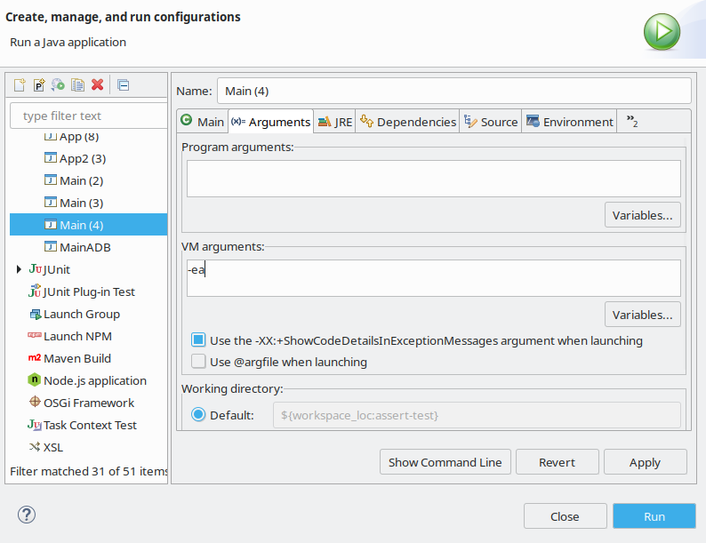Select the Maven Build launch type

pos(76,358)
